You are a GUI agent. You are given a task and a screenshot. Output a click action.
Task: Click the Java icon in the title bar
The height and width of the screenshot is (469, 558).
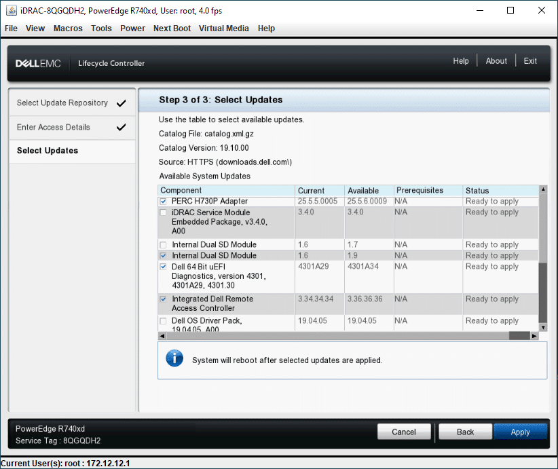(x=11, y=10)
